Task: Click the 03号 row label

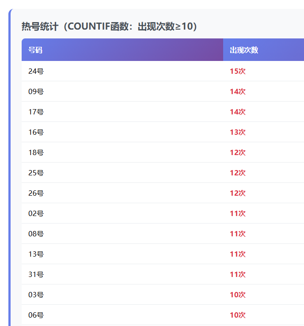Action: click(x=36, y=295)
